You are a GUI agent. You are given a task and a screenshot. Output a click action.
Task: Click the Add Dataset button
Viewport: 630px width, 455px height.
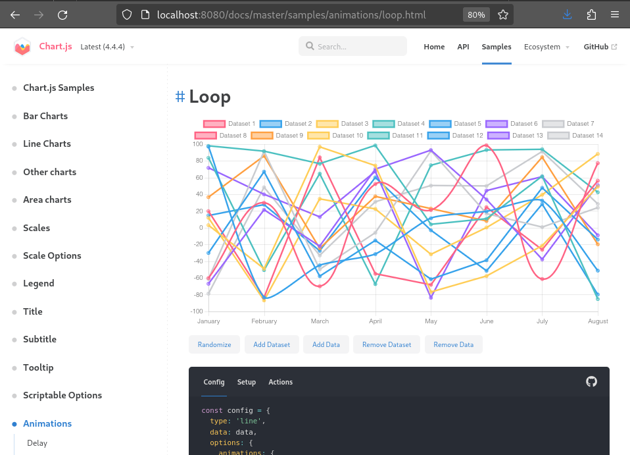pos(272,344)
